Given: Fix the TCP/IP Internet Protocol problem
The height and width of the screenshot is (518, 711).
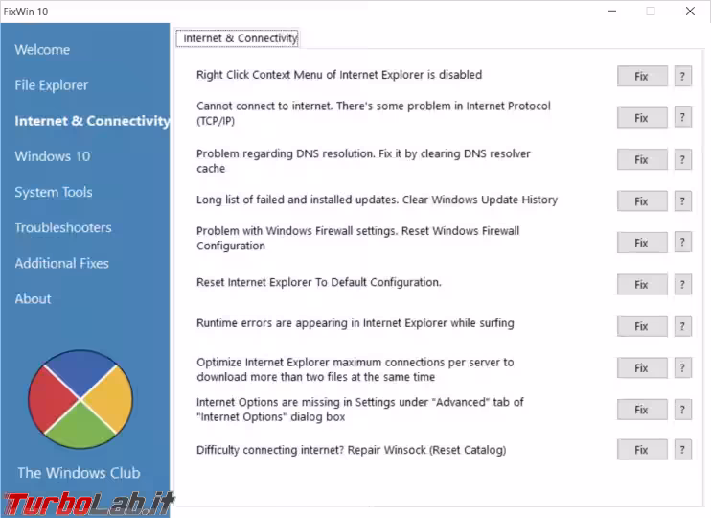Looking at the screenshot, I should pos(642,118).
